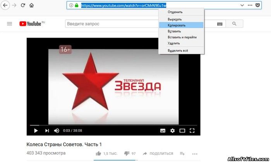Click the title Колеса Страны Советов. Часть 1
This screenshot has height=163, width=271.
click(x=64, y=144)
